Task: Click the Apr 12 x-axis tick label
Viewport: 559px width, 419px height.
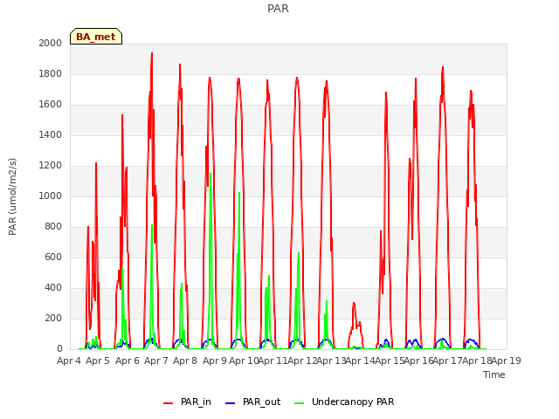Action: click(302, 361)
